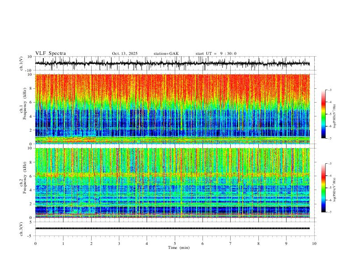Image resolution: width=354 pixels, height=273 pixels.
Task: Click inside the ch.2 spectrogram panel
Action: click(172, 183)
